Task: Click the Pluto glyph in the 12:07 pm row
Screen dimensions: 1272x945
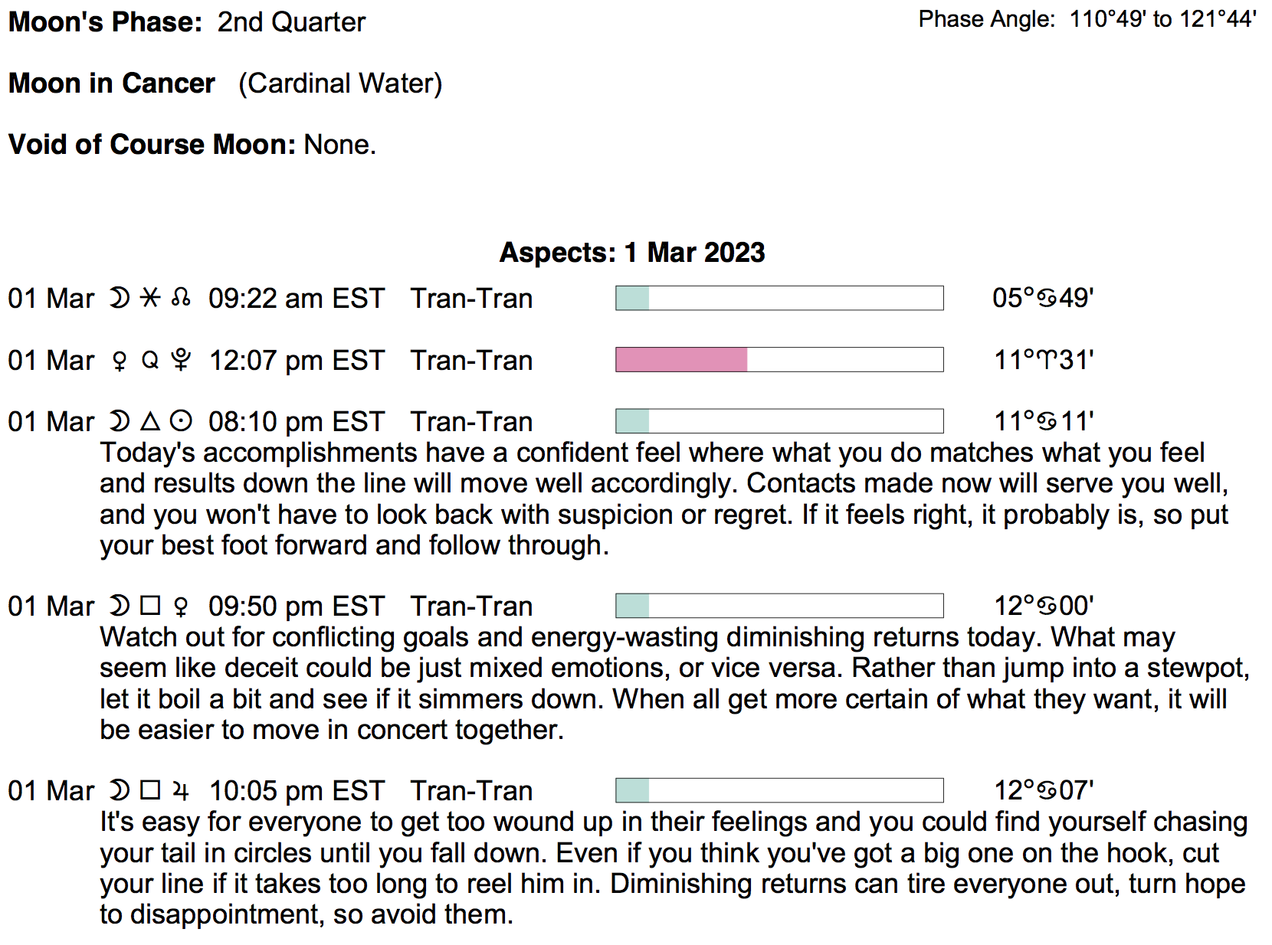Action: [x=181, y=360]
